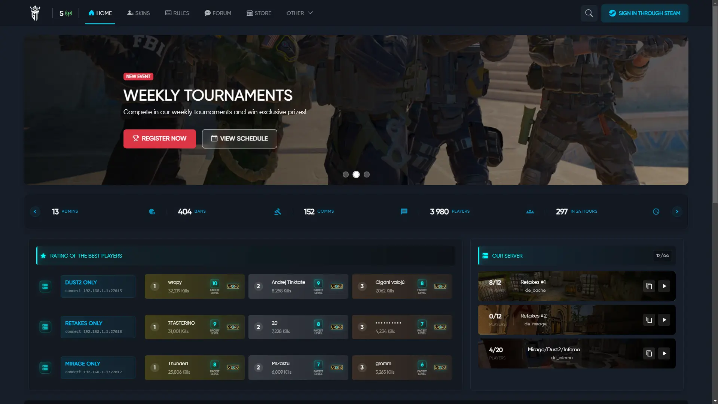This screenshot has height=404, width=718.
Task: Click the online players broadcast icon
Action: tap(69, 13)
